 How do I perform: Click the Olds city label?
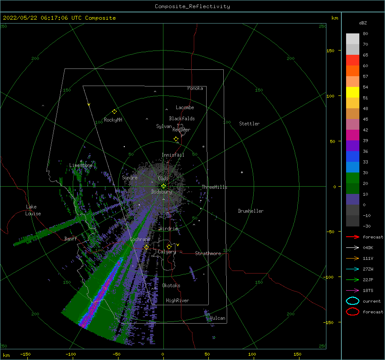pyautogui.click(x=163, y=179)
